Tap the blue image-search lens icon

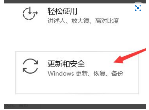(138, 8)
